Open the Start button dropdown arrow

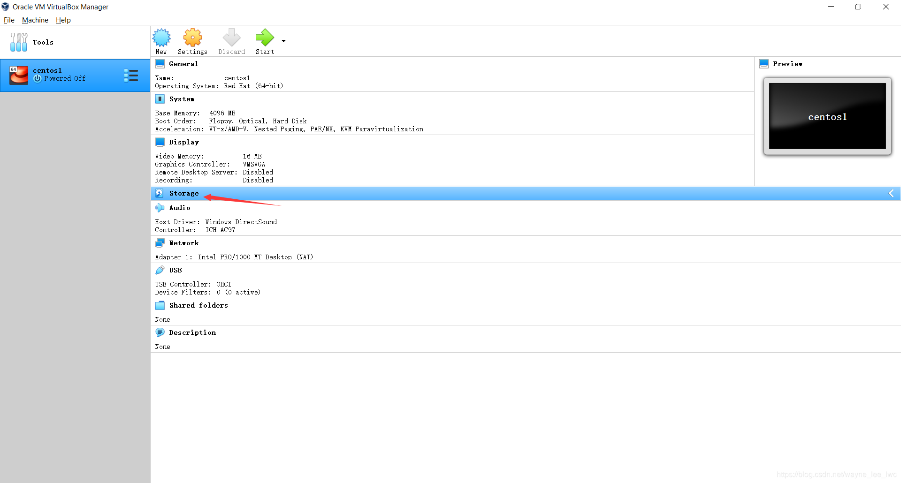283,41
